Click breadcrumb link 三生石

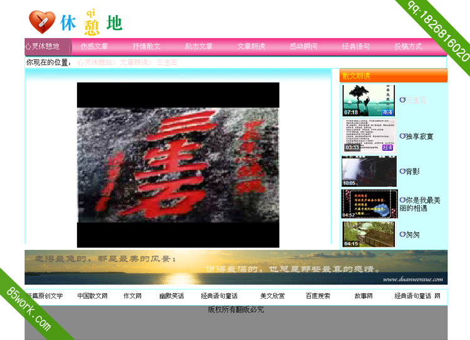tap(167, 62)
